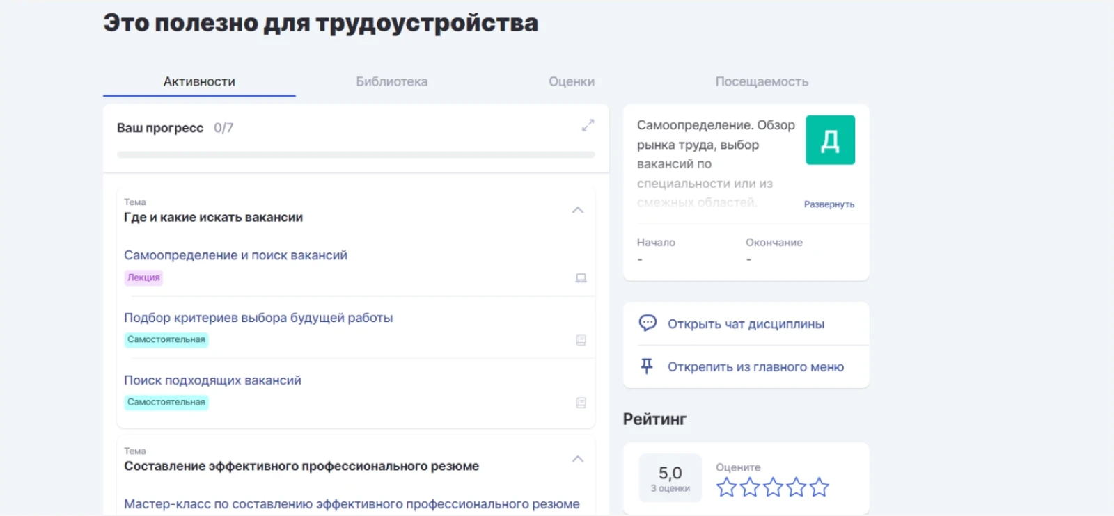The image size is (1114, 516).
Task: Click the book icon in the Поиск подходящих вакансий row
Action: pyautogui.click(x=581, y=403)
